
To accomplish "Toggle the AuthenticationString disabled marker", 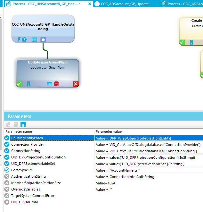I will pyautogui.click(x=7, y=176).
